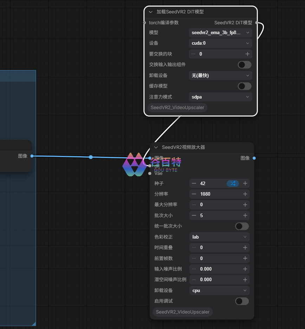The width and height of the screenshot is (305, 329).
Task: Click the SeedVR2视频放大器 node title
Action: pos(183,147)
